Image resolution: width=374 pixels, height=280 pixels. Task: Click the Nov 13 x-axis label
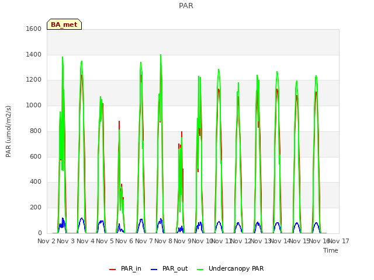(x=259, y=241)
